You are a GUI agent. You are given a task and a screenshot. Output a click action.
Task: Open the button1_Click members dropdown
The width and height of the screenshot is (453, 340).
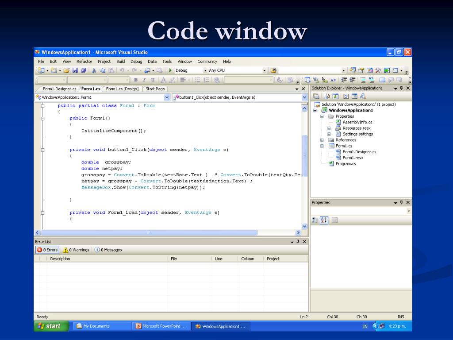pyautogui.click(x=304, y=97)
